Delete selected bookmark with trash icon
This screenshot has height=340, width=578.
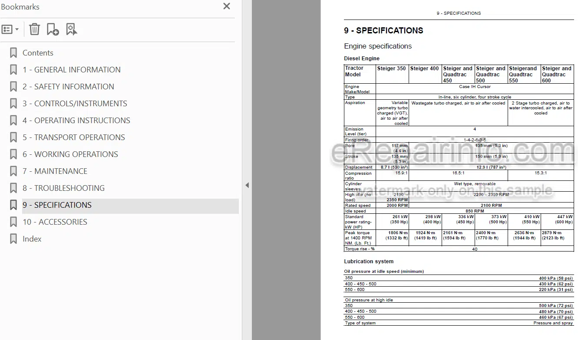tap(34, 29)
